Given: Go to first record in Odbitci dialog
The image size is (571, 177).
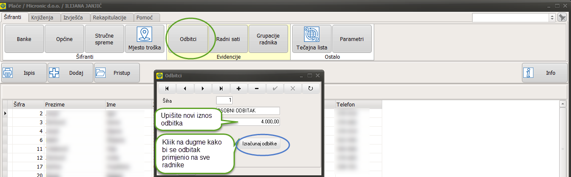Looking at the screenshot, I should coord(167,88).
